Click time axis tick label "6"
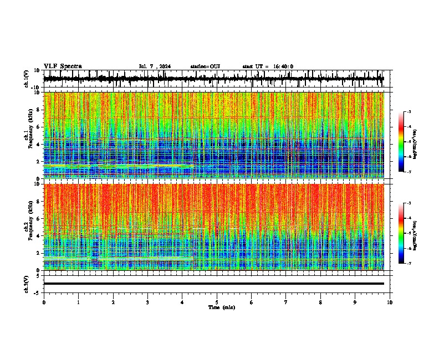This screenshot has width=439, height=339. pyautogui.click(x=252, y=302)
